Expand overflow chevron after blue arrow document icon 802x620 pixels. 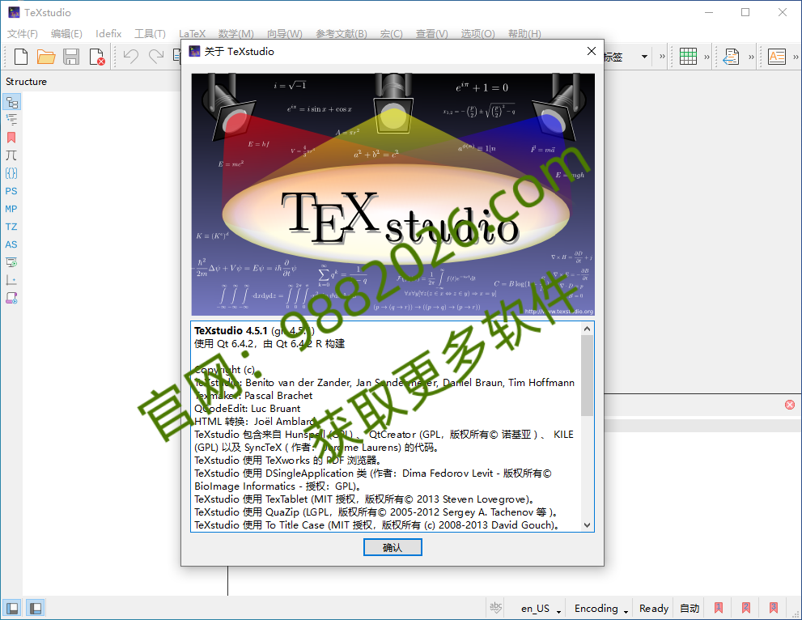tap(751, 57)
